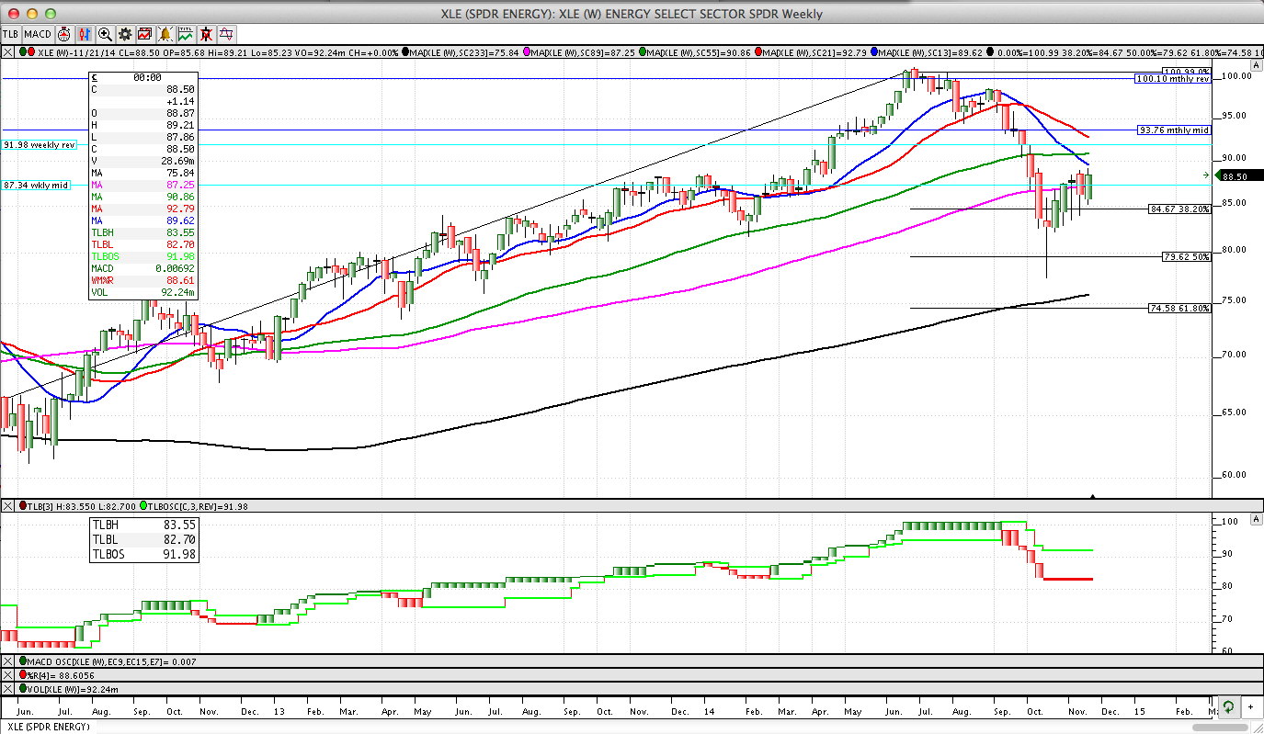Open the alarm bell alerts icon
Screen dimensions: 1264x734
(165, 35)
